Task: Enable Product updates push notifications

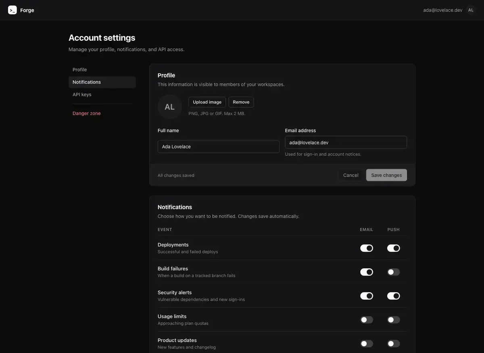Action: coord(394,344)
